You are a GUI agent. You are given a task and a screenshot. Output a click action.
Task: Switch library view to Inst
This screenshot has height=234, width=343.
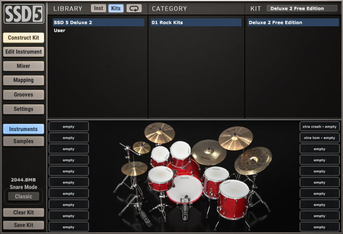[98, 8]
